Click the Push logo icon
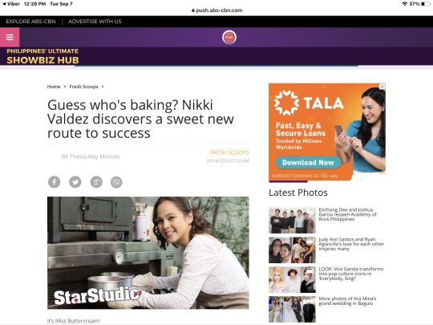The width and height of the screenshot is (433, 325). [x=229, y=37]
